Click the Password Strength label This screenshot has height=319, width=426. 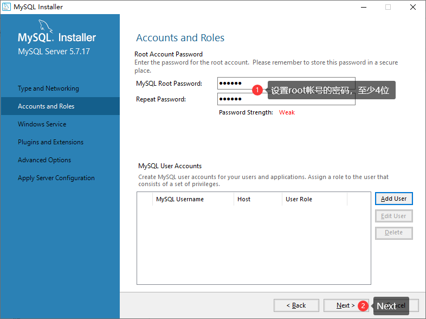pos(246,112)
